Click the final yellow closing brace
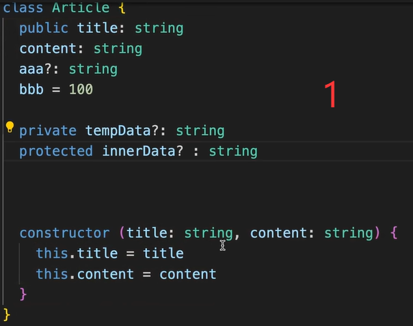This screenshot has width=413, height=326. click(x=7, y=314)
